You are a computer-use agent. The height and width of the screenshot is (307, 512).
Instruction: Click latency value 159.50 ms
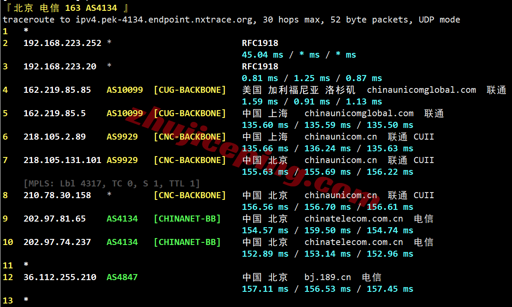click(x=327, y=231)
